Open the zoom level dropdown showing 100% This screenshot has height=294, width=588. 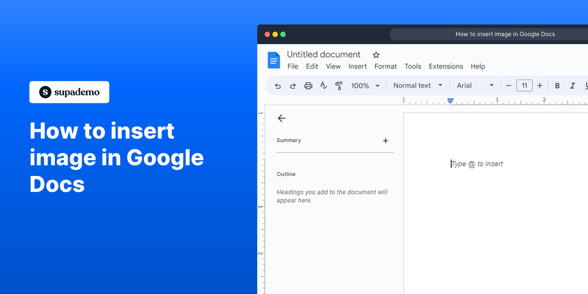point(365,85)
